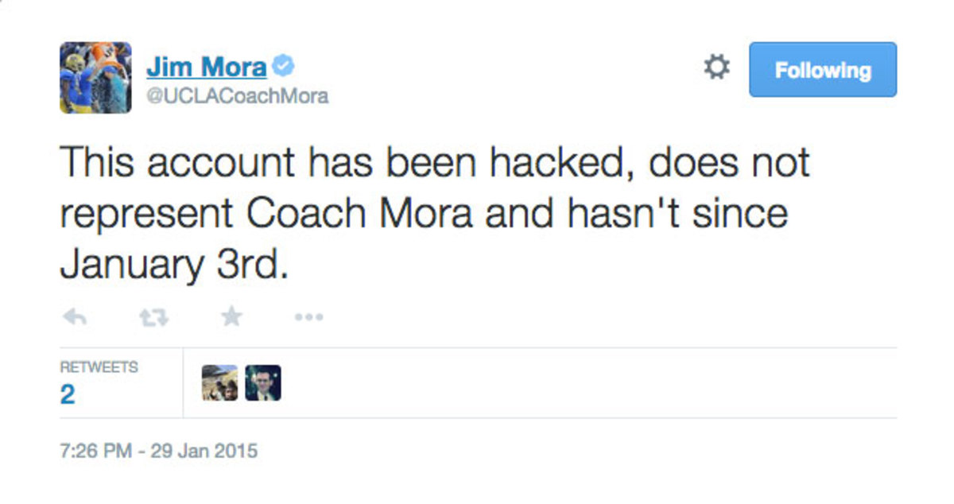Favorite the tweet using the star icon
Screen dimensions: 954x504
[231, 316]
